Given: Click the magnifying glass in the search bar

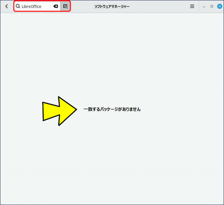Looking at the screenshot, I should 18,6.
